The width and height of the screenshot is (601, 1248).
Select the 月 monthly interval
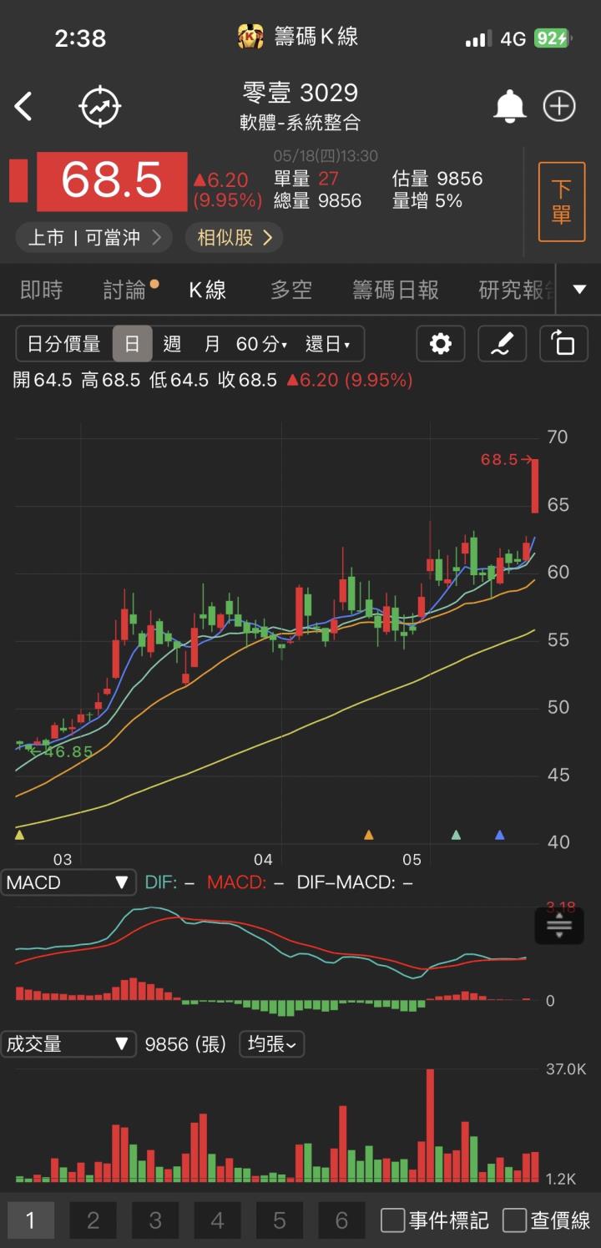tap(213, 344)
